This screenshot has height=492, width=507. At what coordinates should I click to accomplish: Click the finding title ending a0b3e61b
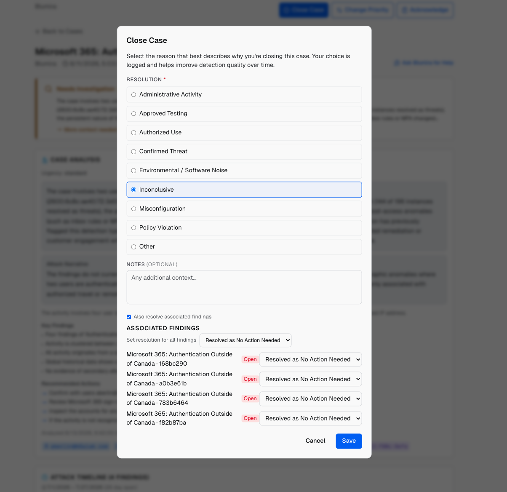(x=179, y=379)
